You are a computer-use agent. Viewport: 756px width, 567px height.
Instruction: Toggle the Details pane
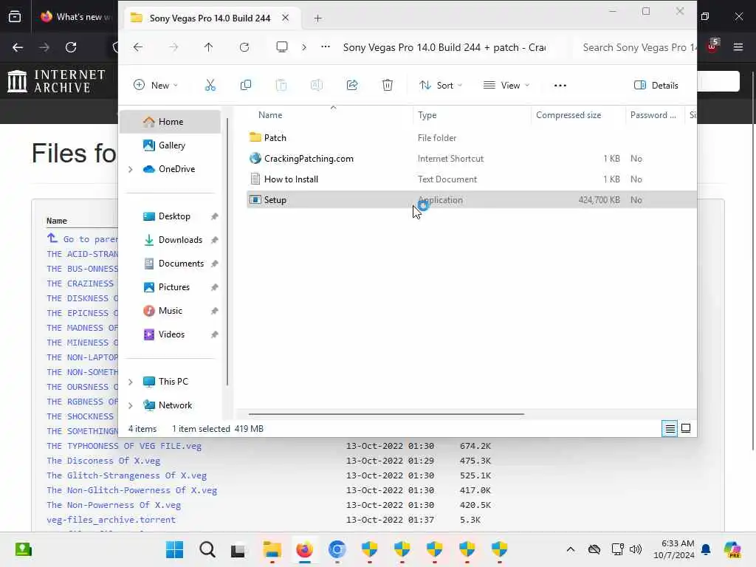click(656, 86)
